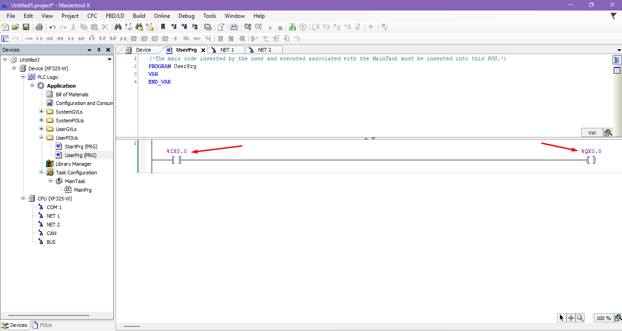The image size is (622, 331).
Task: Click the Undo arrow icon
Action: (53, 27)
